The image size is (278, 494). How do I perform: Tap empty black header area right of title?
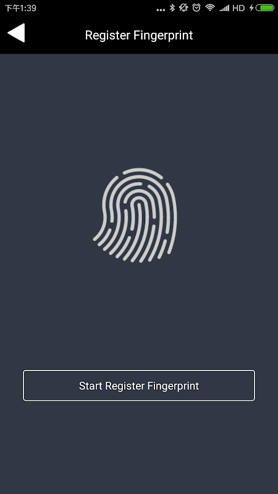click(237, 35)
